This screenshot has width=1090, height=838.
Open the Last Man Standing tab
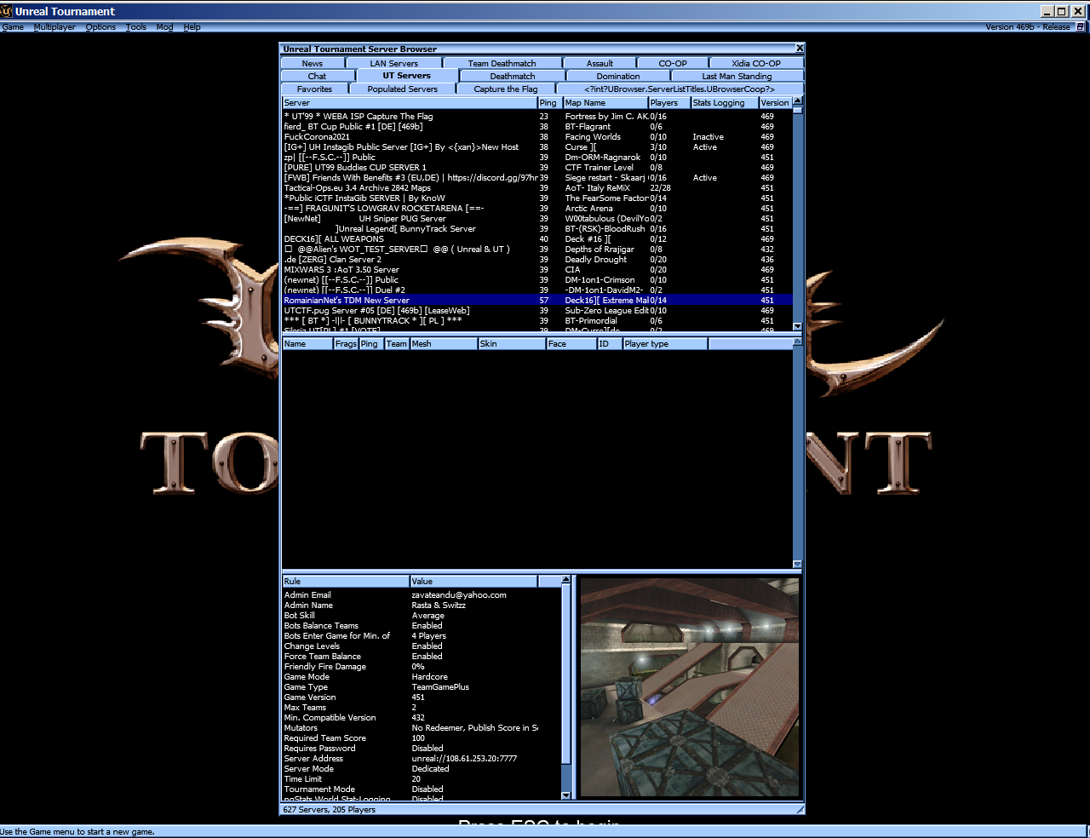pos(737,76)
